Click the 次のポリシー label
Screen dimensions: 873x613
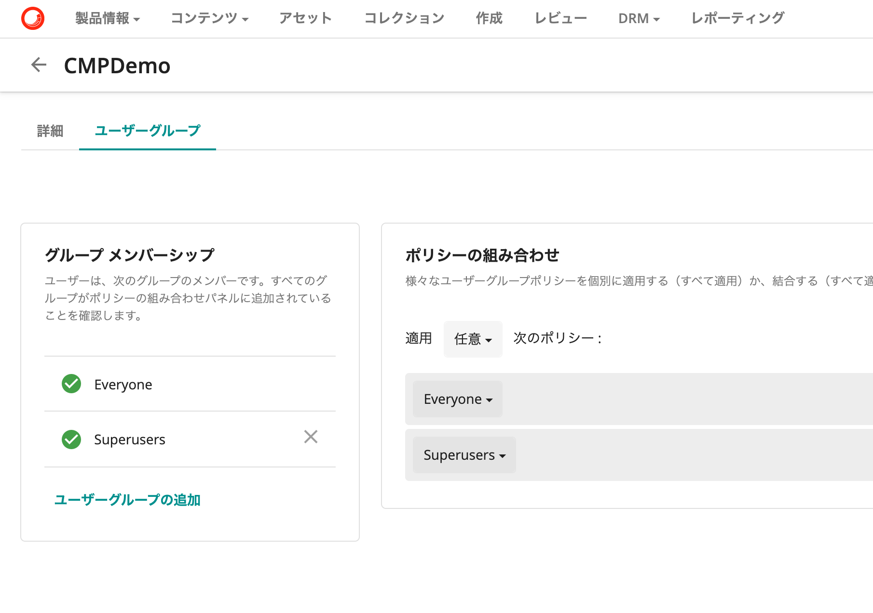tap(558, 338)
